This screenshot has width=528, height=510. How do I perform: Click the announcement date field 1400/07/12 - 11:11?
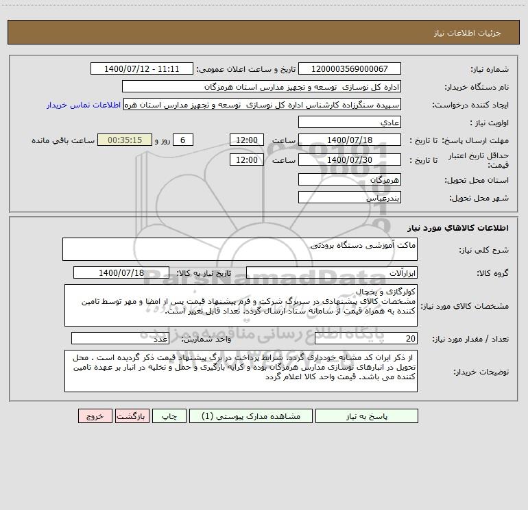tap(142, 68)
